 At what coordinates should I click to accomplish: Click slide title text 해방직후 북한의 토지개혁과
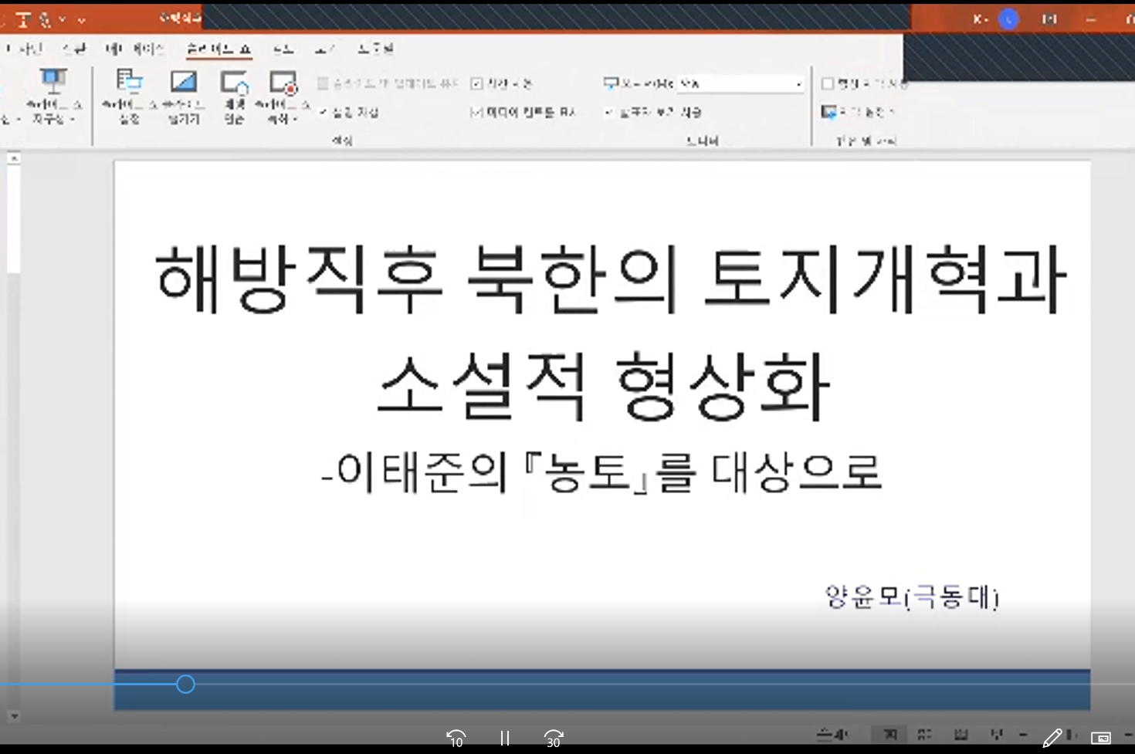[611, 280]
